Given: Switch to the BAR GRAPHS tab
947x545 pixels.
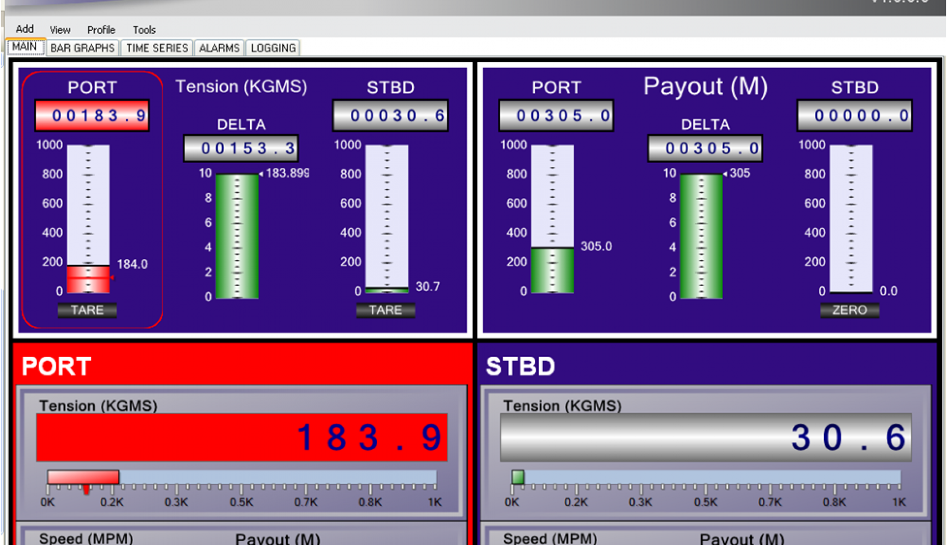Looking at the screenshot, I should [83, 48].
